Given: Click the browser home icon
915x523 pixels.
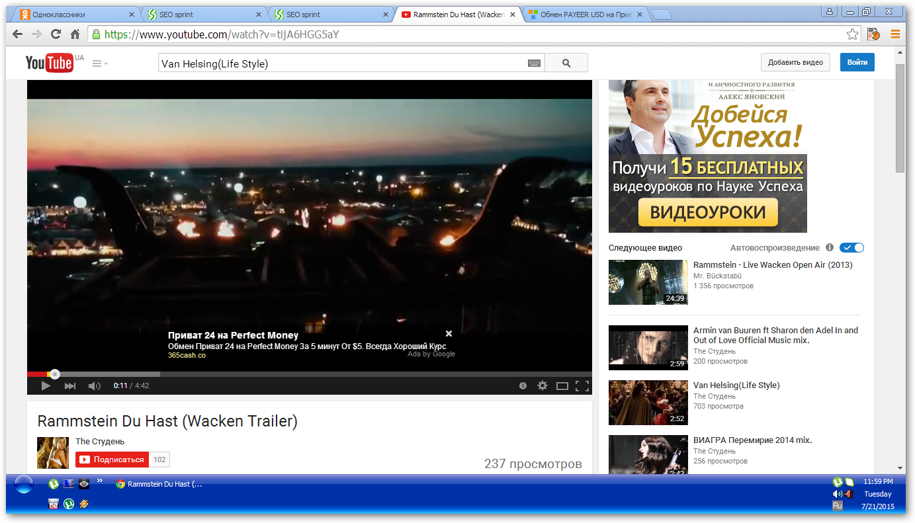Looking at the screenshot, I should [x=75, y=34].
